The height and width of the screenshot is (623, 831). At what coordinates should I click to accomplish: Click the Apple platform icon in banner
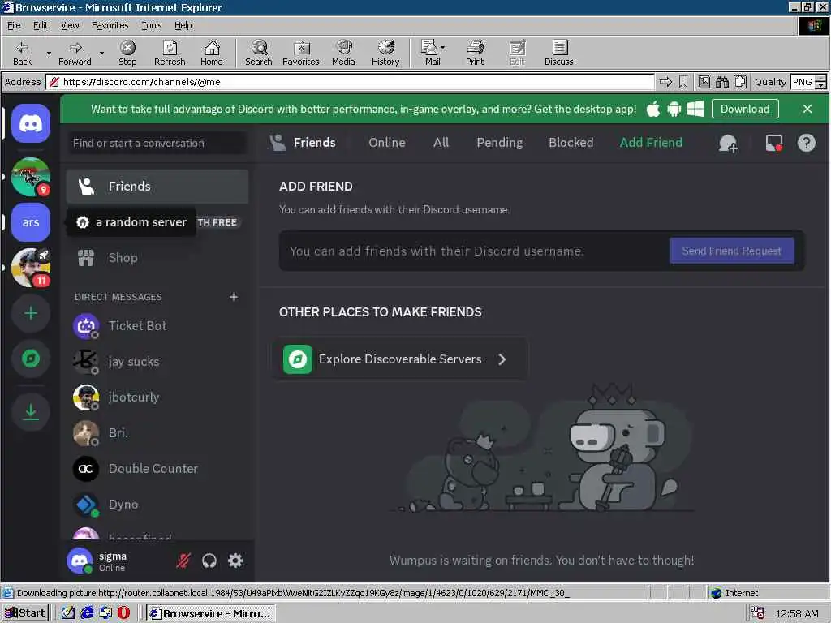tap(653, 109)
